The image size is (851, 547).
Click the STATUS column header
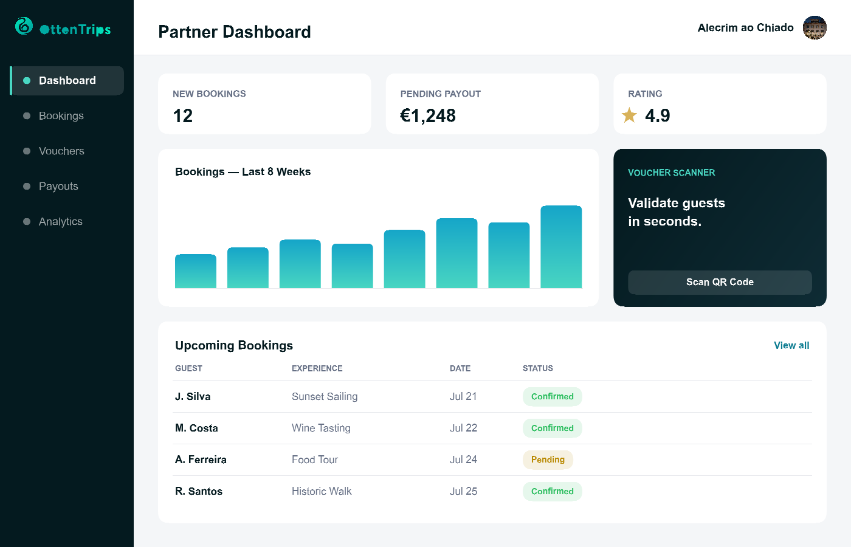point(538,368)
